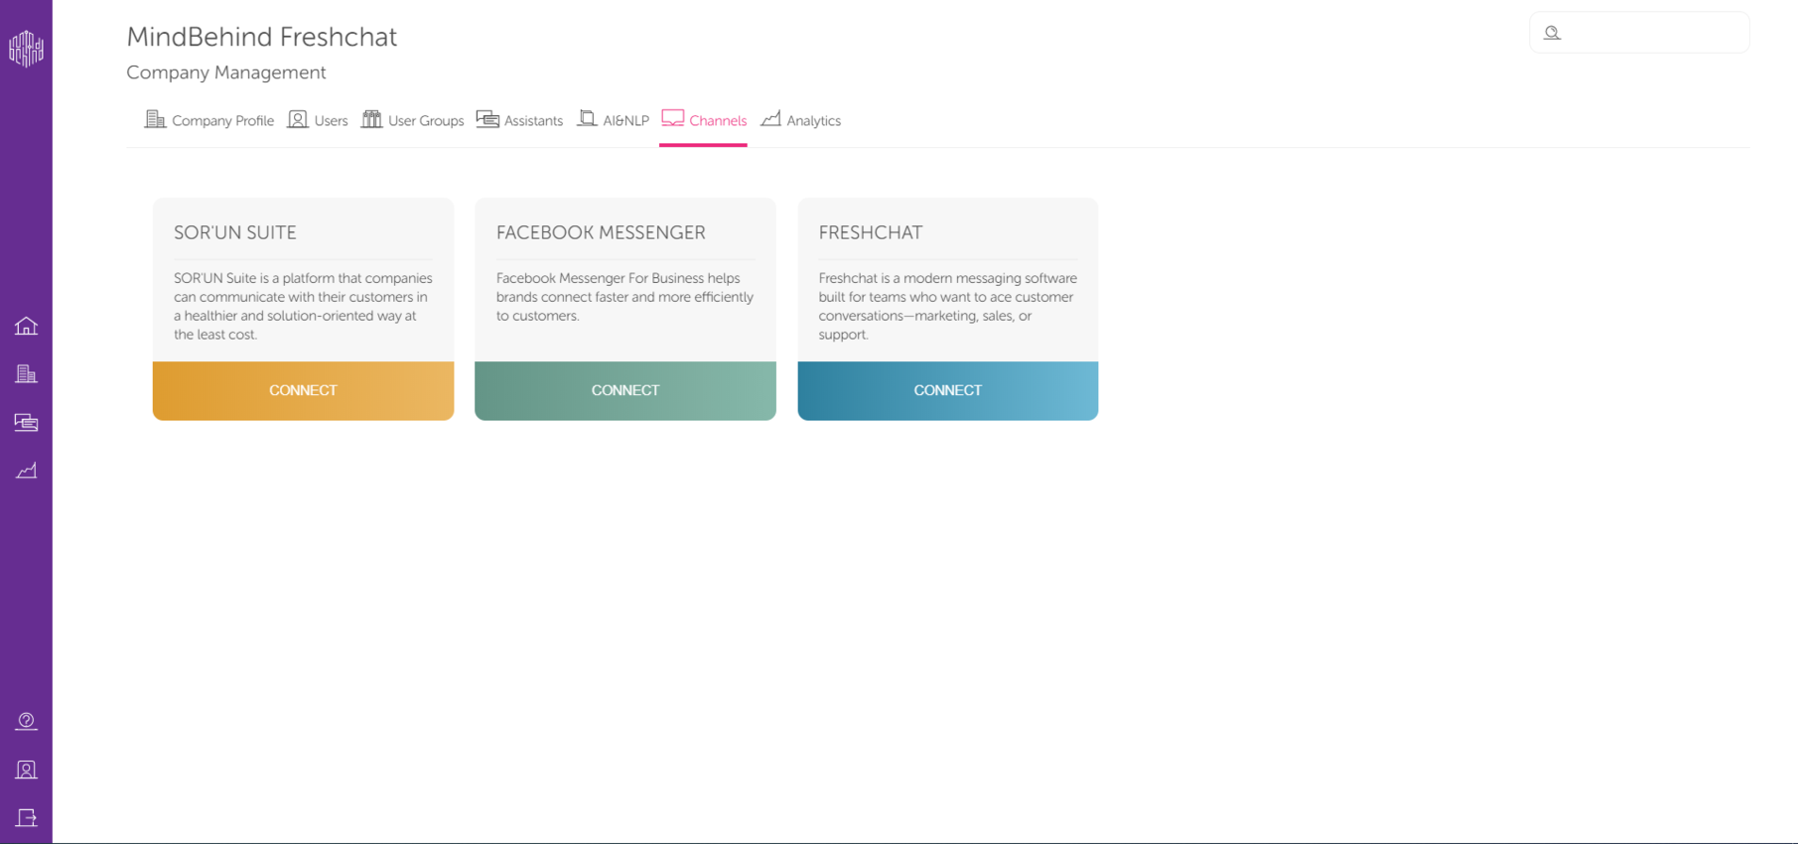Click the search magnifier icon
Image resolution: width=1798 pixels, height=844 pixels.
[1552, 33]
